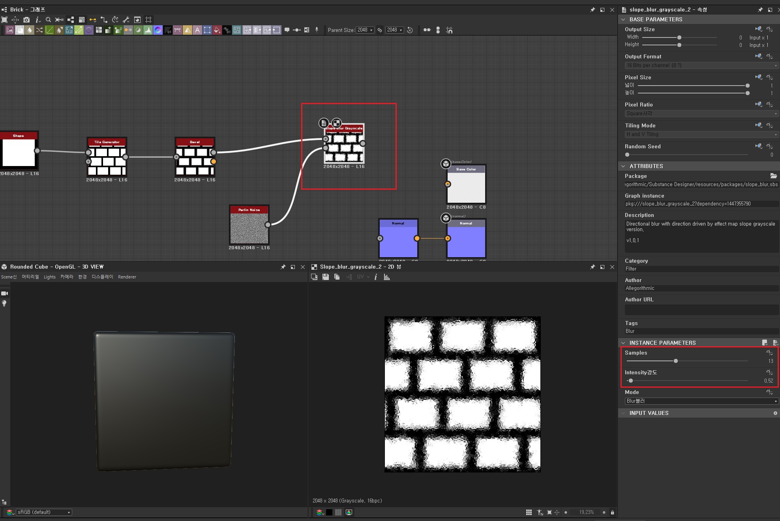Open the Renderer menu in 3D view
The image size is (780, 521).
[127, 277]
